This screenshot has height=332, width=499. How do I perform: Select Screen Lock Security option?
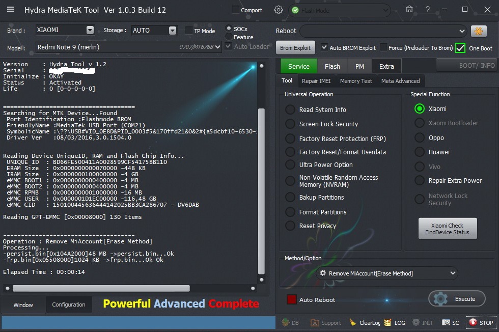[x=290, y=124]
